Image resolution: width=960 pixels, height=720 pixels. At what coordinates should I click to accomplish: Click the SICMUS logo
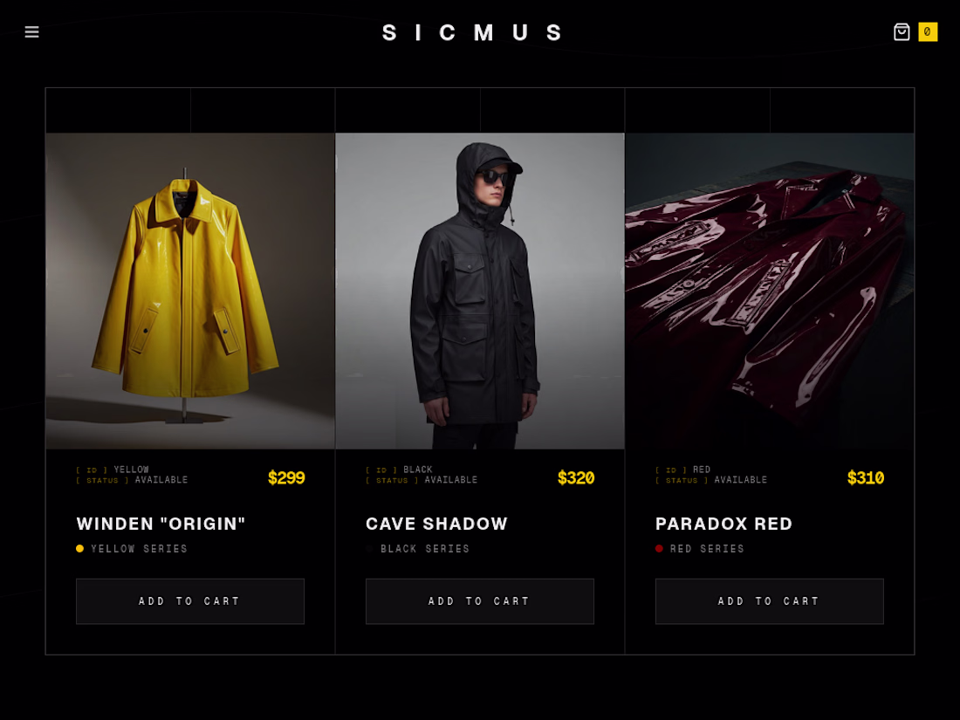tap(471, 32)
